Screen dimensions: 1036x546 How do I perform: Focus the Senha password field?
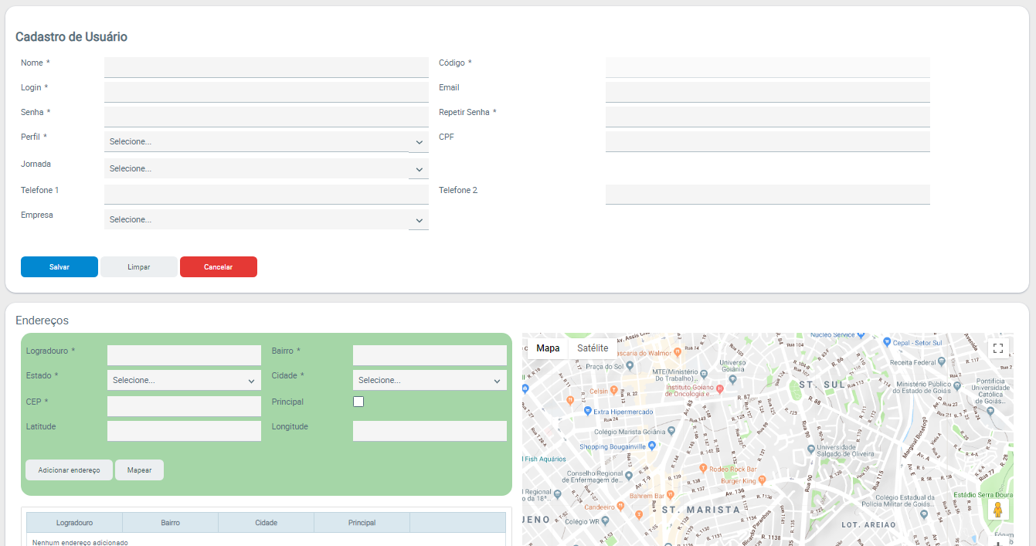coord(266,117)
